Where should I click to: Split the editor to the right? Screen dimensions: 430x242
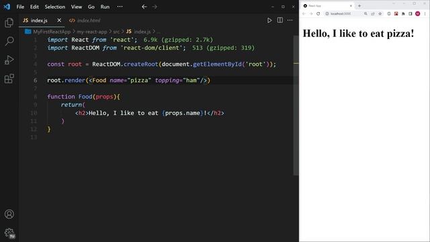(279, 20)
